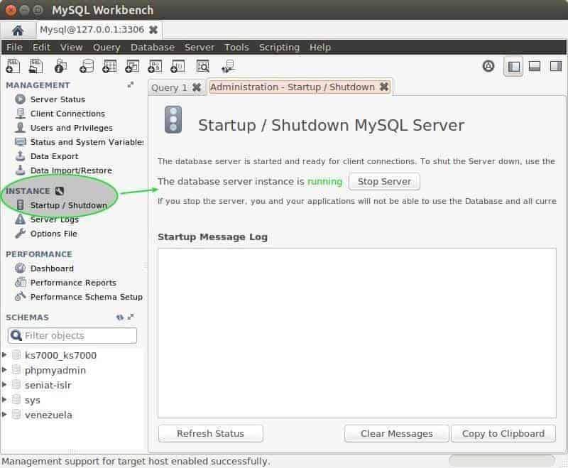
Task: Refresh the Schemas list icon
Action: pos(119,317)
